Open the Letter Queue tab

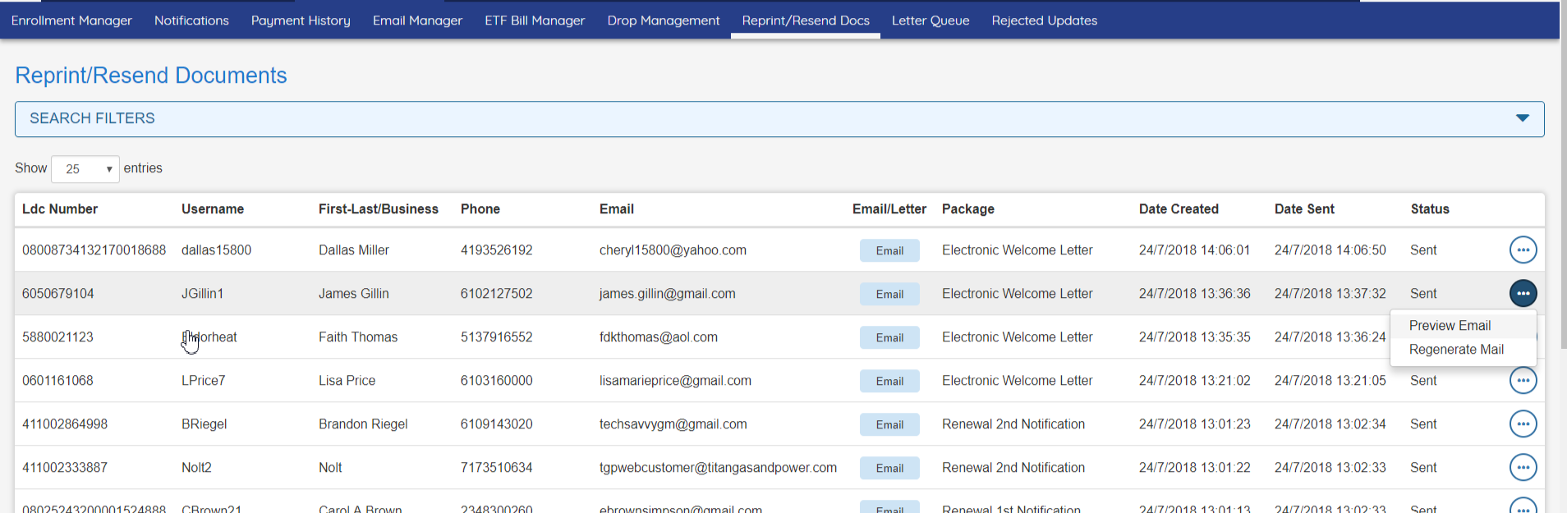931,21
